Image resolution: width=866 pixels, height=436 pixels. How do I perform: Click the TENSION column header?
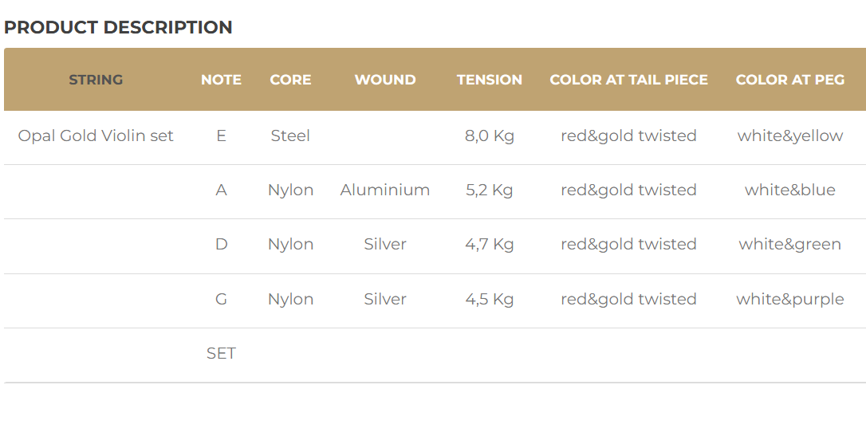pyautogui.click(x=490, y=80)
